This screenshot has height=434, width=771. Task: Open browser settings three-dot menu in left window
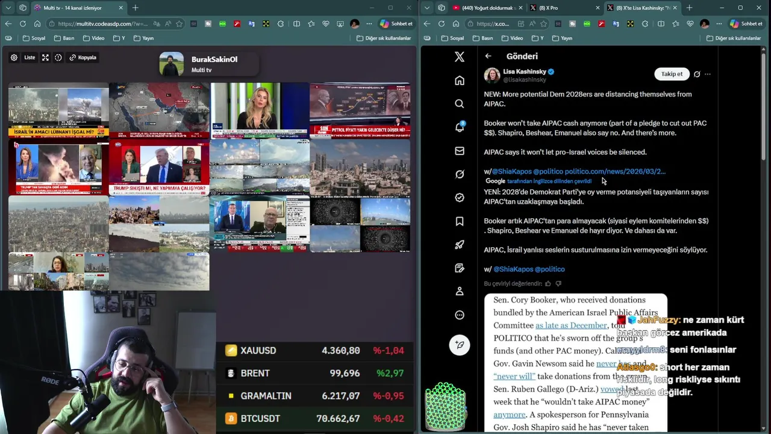(x=369, y=24)
